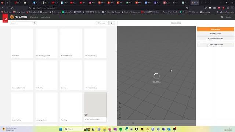Open the Characters menu tab
The height and width of the screenshot is (132, 235).
(x=34, y=17)
